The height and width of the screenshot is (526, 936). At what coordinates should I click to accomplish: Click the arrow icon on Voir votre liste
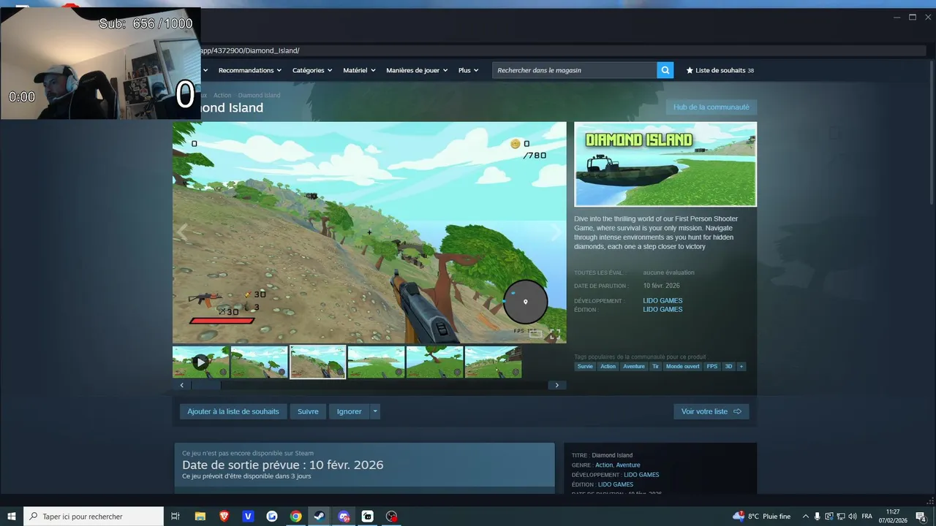pos(737,411)
